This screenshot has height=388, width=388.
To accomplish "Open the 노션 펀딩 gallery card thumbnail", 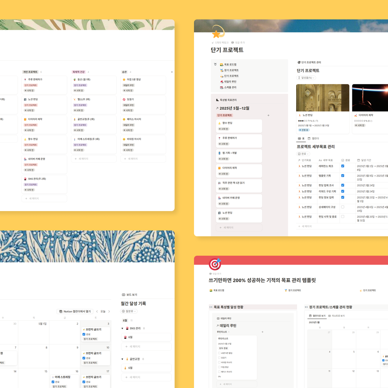I will [322, 98].
